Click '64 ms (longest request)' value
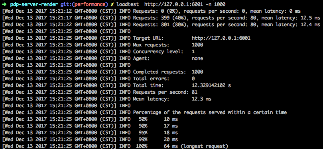323x149 pixels. click(x=196, y=146)
